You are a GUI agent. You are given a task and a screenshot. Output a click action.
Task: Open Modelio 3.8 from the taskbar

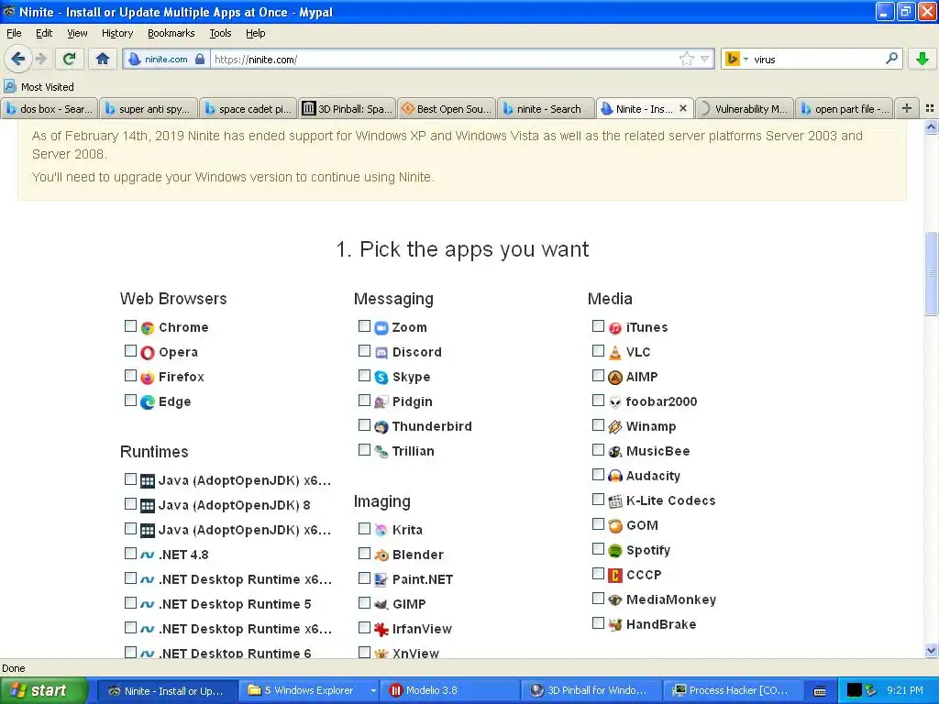450,690
